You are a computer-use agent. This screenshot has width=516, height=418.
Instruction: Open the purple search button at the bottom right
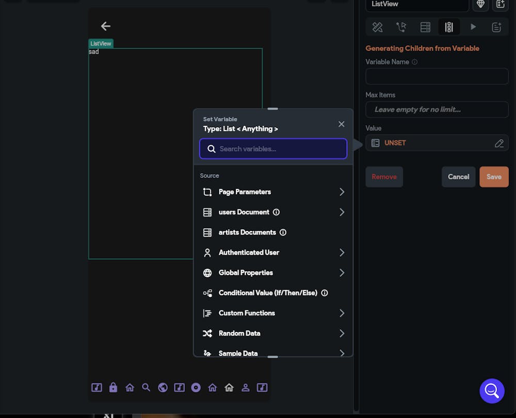(x=491, y=391)
